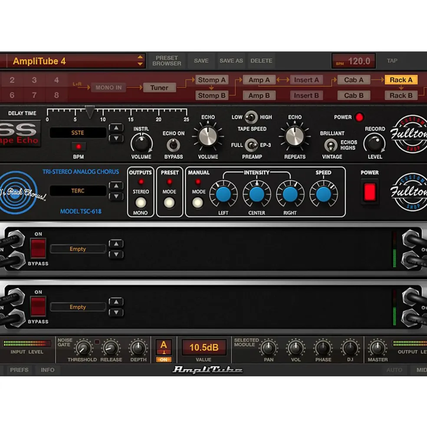Click the Instr. Volume knob
The image size is (427, 428).
(141, 143)
